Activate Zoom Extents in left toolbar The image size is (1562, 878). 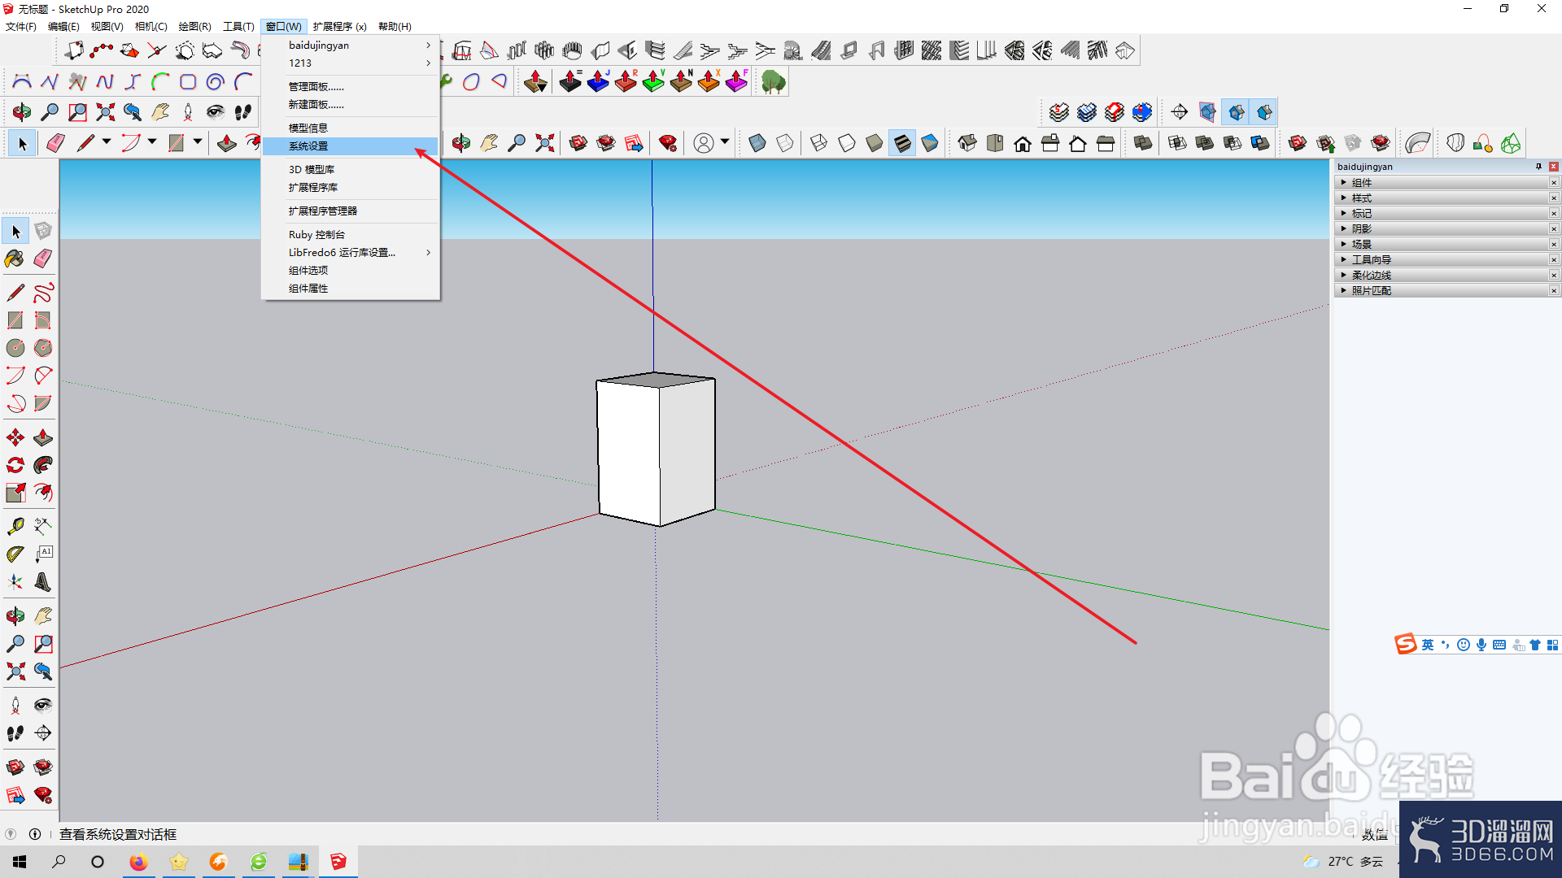[15, 672]
